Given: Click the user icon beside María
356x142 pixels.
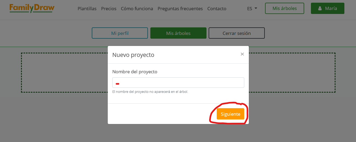Looking at the screenshot, I should tap(320, 8).
